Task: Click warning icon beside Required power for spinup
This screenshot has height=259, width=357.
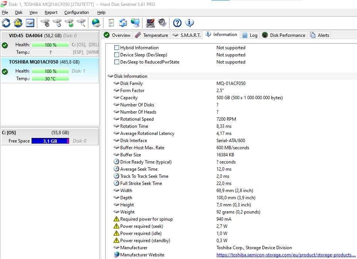Action: click(x=116, y=219)
